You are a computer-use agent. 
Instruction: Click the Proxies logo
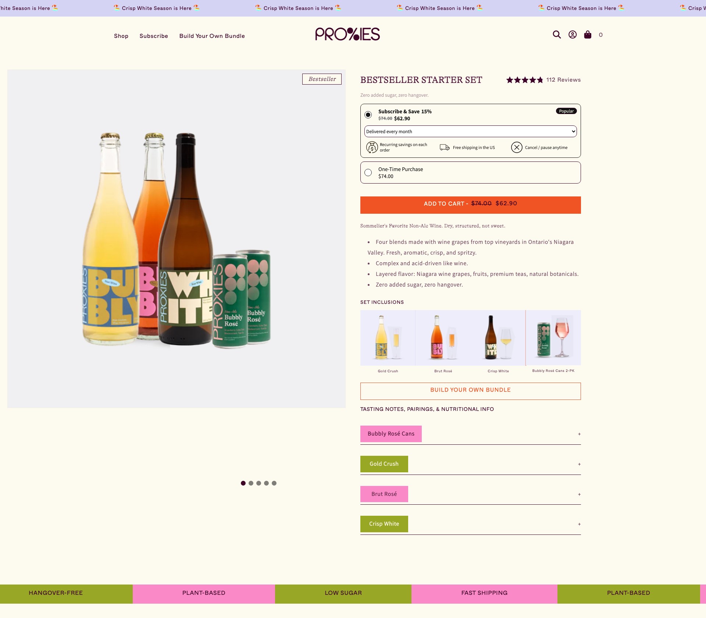[x=347, y=34]
